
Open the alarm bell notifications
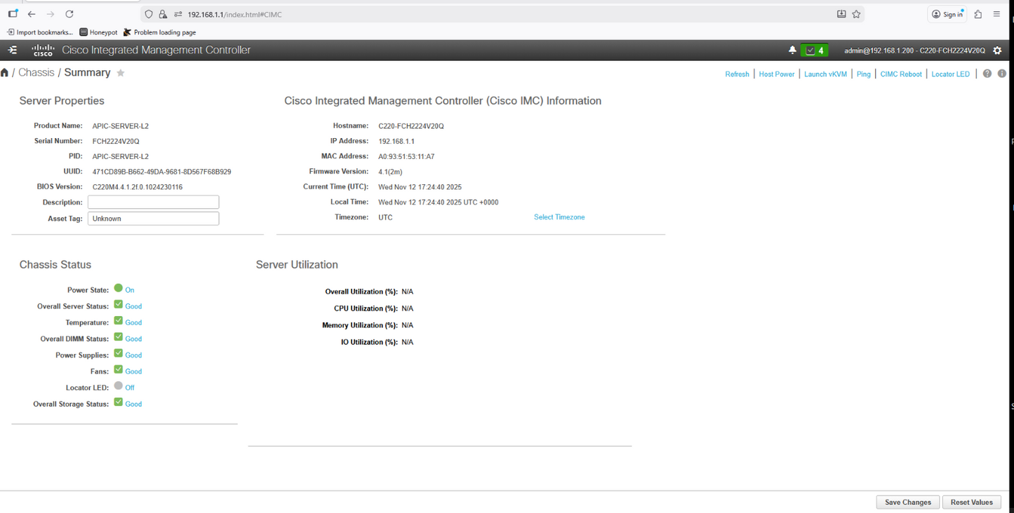792,50
